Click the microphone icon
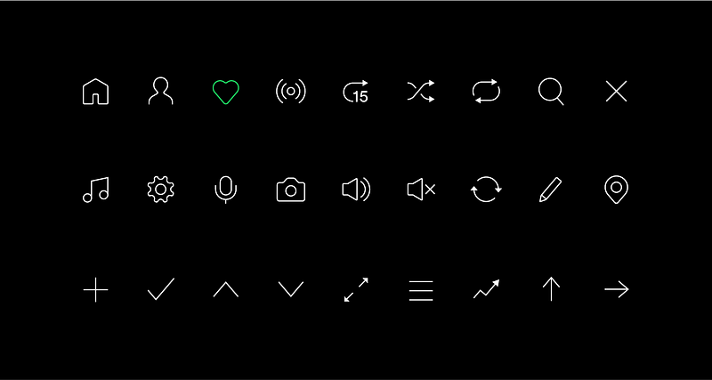This screenshot has height=380, width=712. [x=226, y=190]
